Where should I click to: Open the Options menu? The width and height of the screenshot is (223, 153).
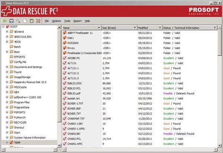(x=56, y=21)
